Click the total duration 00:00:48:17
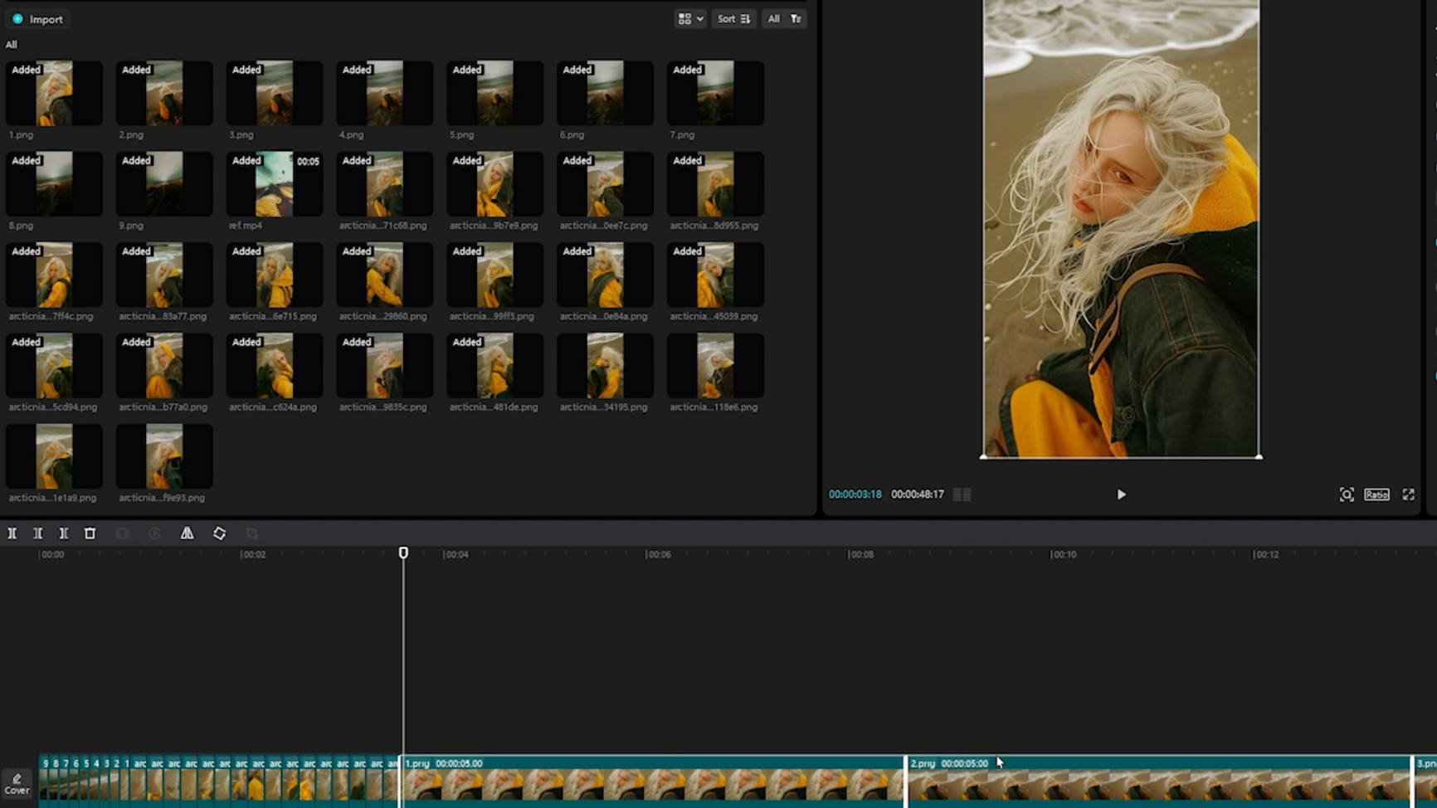The height and width of the screenshot is (808, 1437). tap(918, 494)
